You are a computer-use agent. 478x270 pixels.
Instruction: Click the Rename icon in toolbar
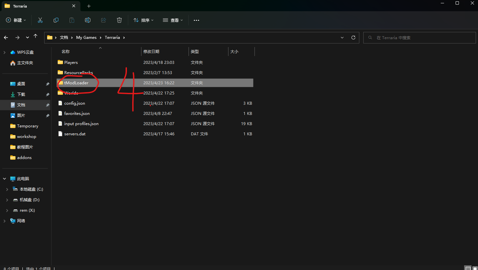click(x=88, y=20)
